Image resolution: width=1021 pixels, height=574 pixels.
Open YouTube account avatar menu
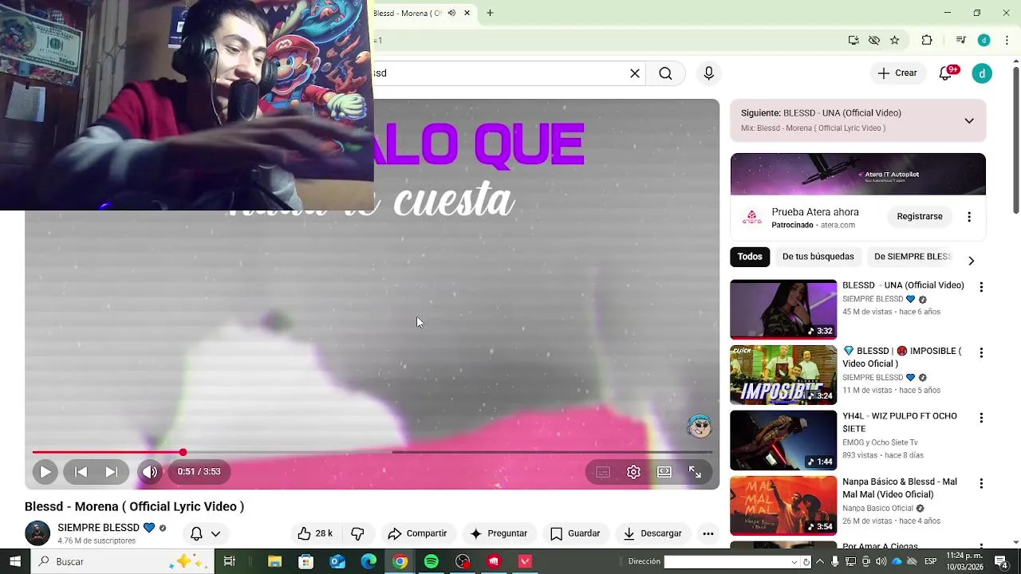[982, 73]
